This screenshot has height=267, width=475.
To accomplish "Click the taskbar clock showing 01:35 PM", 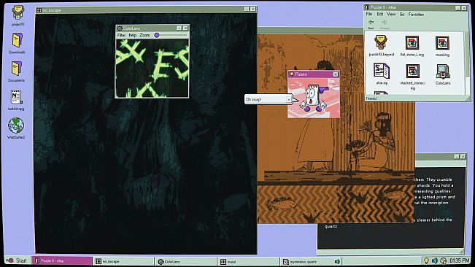I will point(460,260).
